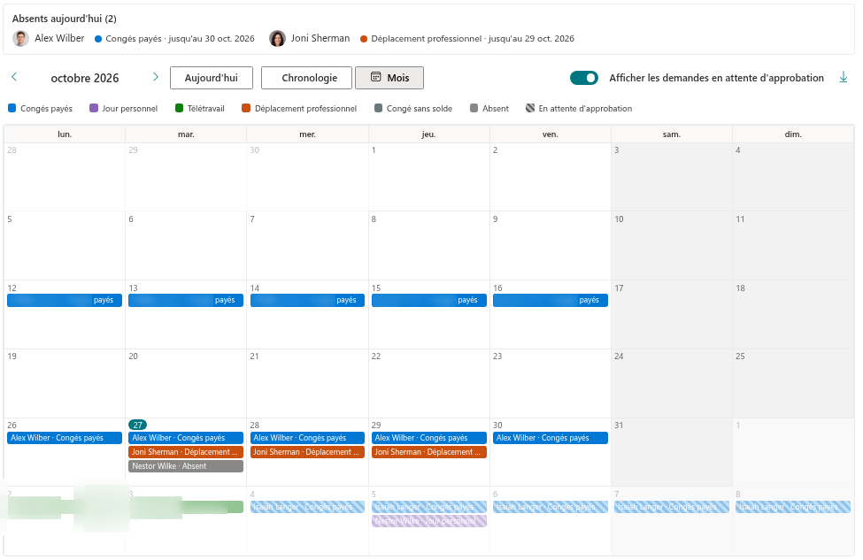Viewport: 863px width, 560px height.
Task: Click the Télétravail green legend swatch
Action: (179, 108)
